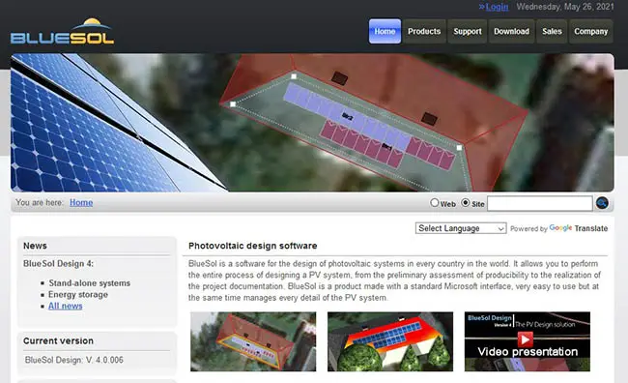The height and width of the screenshot is (383, 628).
Task: Open the Download menu
Action: (511, 31)
